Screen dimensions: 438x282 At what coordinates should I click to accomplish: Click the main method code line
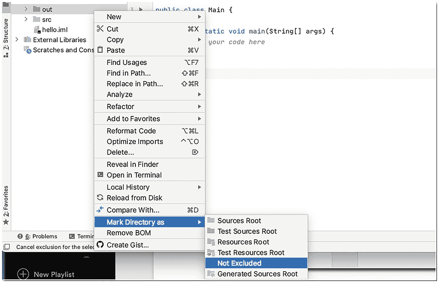(269, 31)
